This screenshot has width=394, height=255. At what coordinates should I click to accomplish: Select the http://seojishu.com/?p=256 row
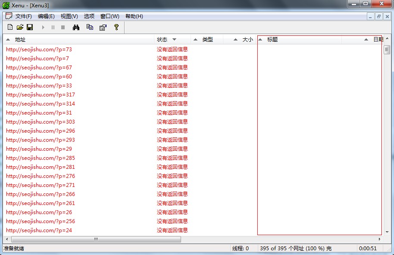tap(41, 221)
